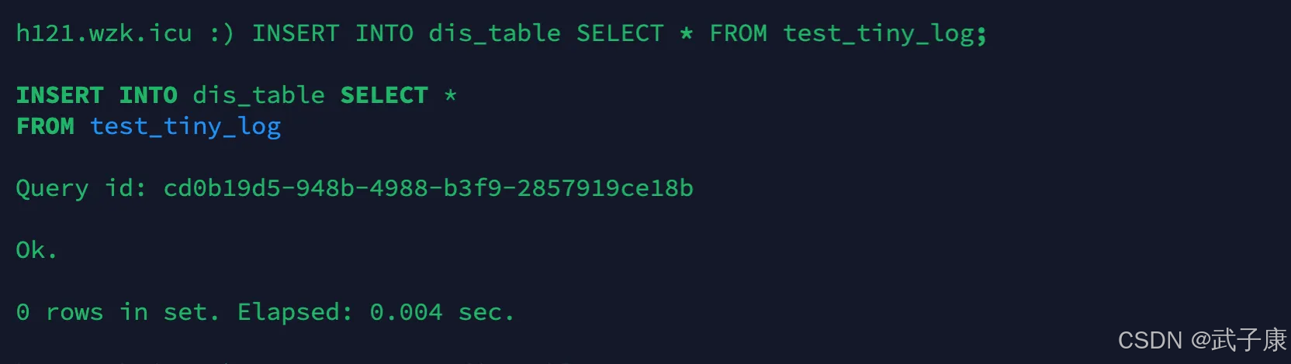Click test_tiny_log; at end of prompt line

pyautogui.click(x=884, y=33)
